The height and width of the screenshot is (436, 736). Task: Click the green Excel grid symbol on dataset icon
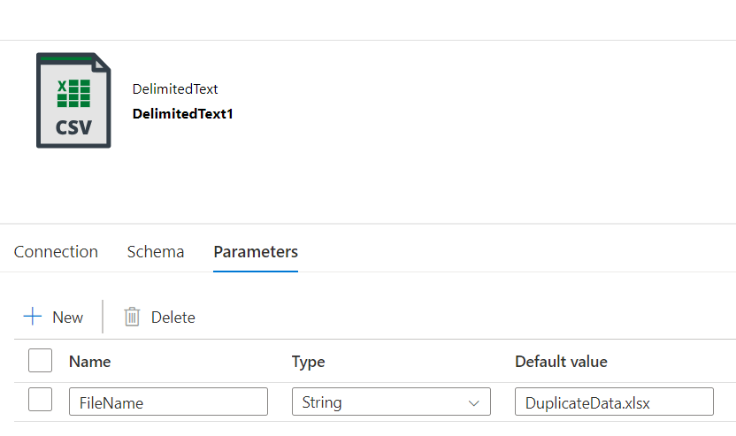click(73, 93)
